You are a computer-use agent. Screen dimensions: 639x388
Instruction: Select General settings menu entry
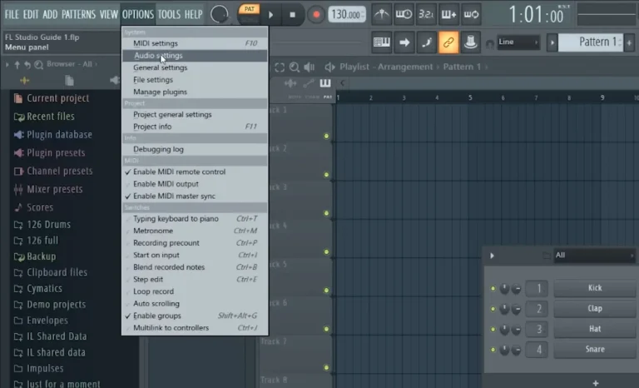pos(195,67)
